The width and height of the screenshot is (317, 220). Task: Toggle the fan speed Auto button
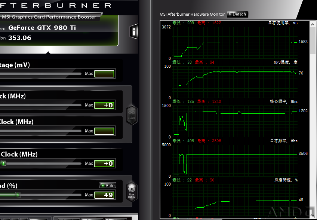(108, 185)
